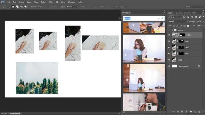Filter layers by smart objects icon
This screenshot has width=205, height=115.
coord(200,17)
